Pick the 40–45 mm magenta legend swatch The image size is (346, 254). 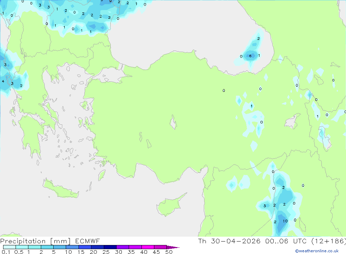tap(148, 247)
